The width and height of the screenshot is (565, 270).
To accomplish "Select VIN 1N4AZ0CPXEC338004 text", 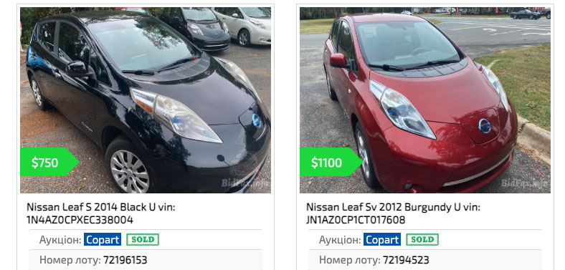I will [80, 220].
